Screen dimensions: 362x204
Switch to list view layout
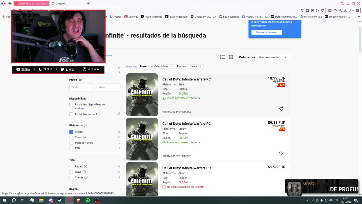click(x=222, y=57)
